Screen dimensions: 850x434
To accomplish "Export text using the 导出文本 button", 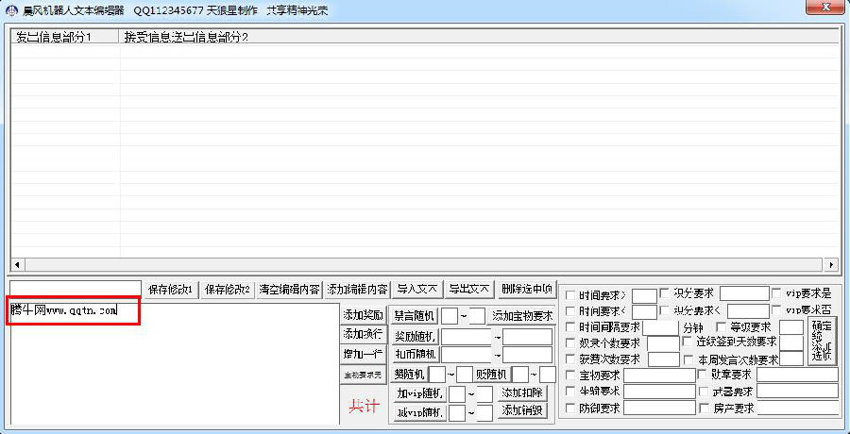I will click(x=469, y=290).
